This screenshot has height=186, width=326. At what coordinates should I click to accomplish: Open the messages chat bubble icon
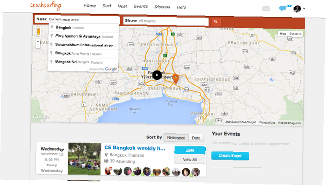tap(283, 8)
